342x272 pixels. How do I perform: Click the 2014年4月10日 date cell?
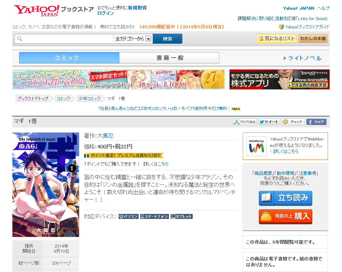click(x=61, y=248)
